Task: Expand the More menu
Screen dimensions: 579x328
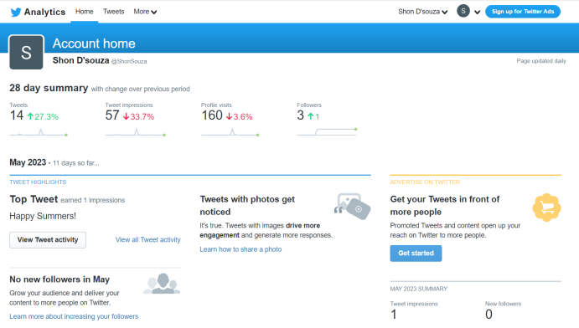Action: [145, 12]
